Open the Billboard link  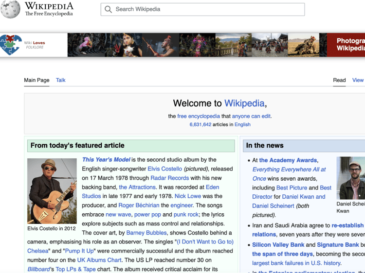pyautogui.click(x=38, y=269)
